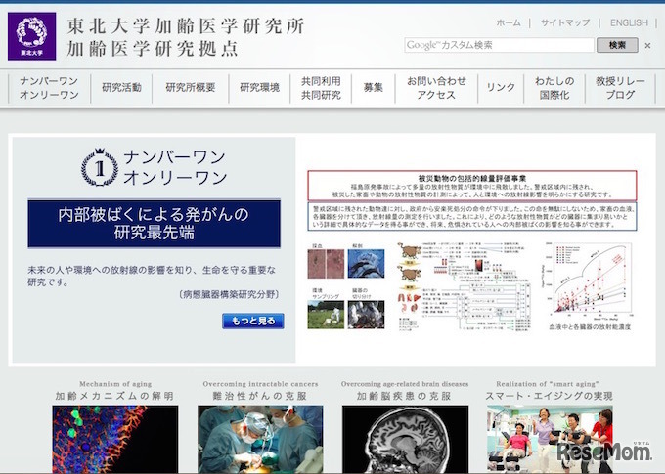665x474 pixels.
Task: Open the サイトマップ link
Action: [x=565, y=22]
